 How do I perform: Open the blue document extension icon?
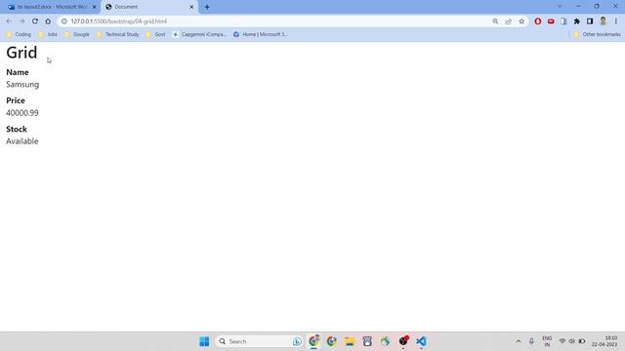point(563,21)
